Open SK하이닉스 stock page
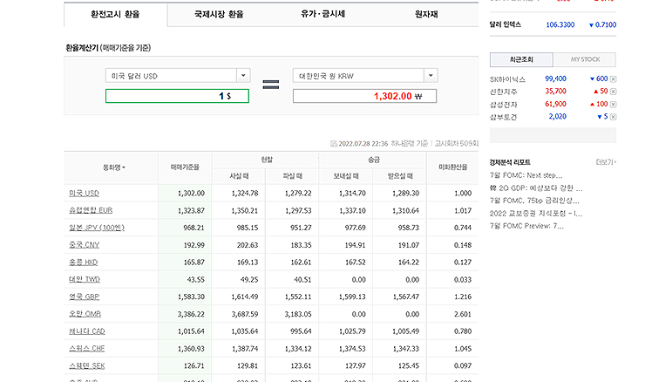645x382 pixels. pyautogui.click(x=507, y=79)
